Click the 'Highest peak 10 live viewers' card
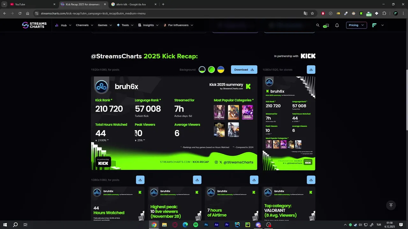 pos(175,204)
